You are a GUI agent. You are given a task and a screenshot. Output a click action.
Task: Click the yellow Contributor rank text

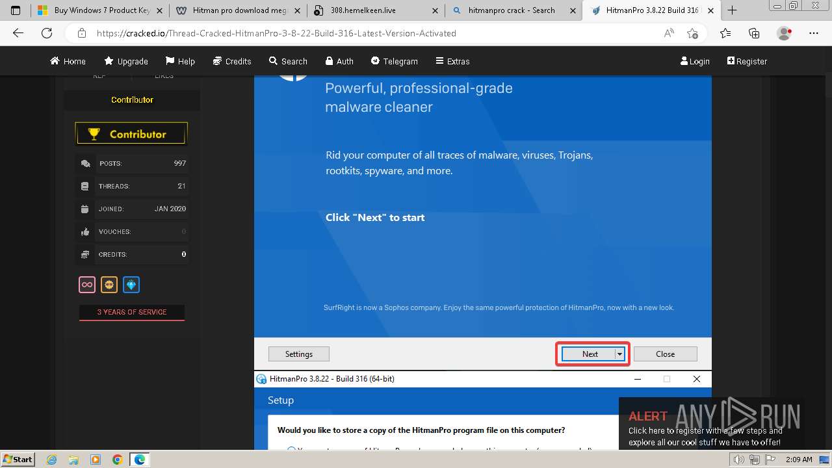click(x=132, y=100)
